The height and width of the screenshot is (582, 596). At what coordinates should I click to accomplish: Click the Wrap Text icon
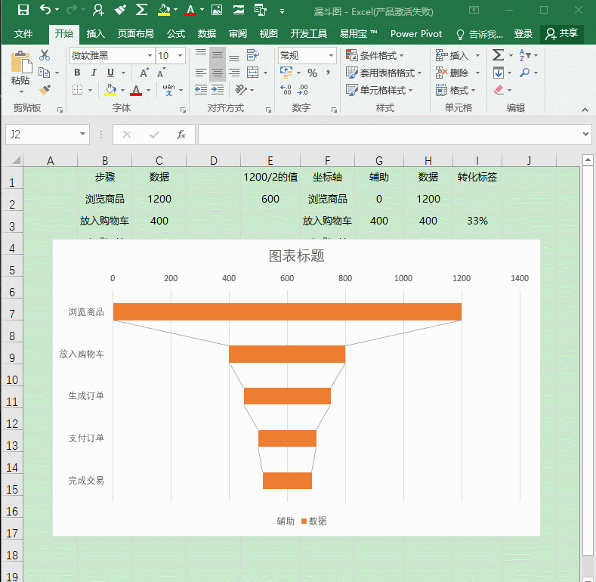coord(253,55)
